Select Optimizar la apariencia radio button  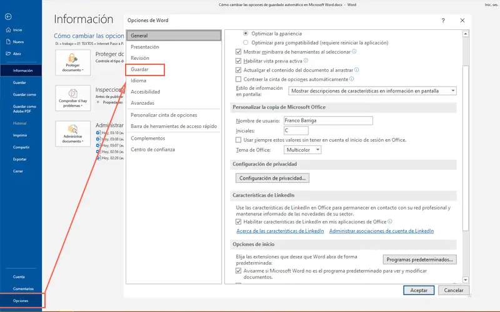click(x=246, y=33)
